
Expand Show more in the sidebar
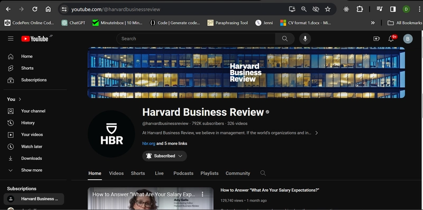(34, 170)
